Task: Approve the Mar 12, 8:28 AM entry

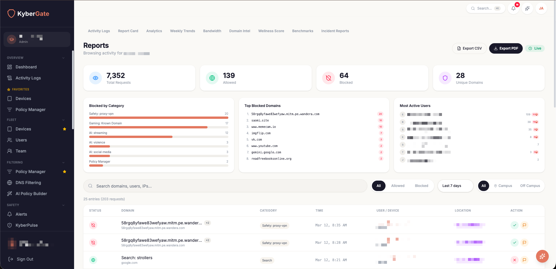Action: [515, 243]
